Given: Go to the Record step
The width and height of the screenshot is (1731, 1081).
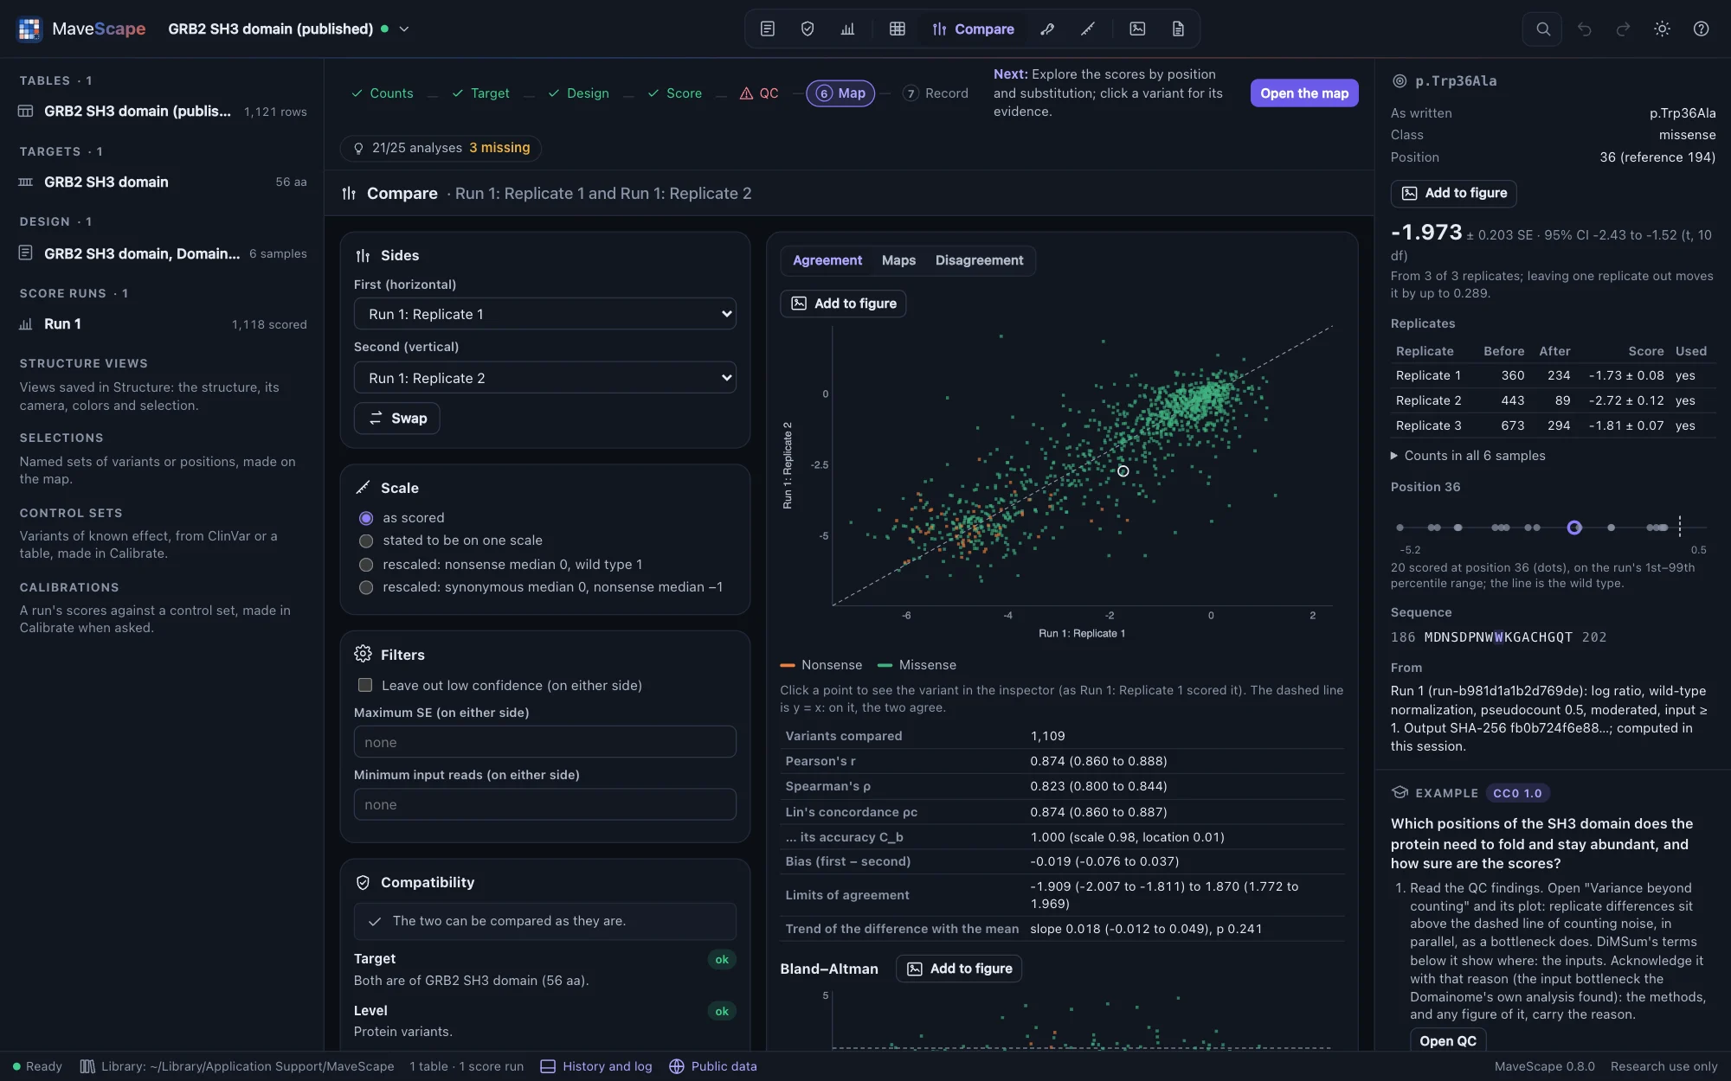Looking at the screenshot, I should tap(936, 93).
